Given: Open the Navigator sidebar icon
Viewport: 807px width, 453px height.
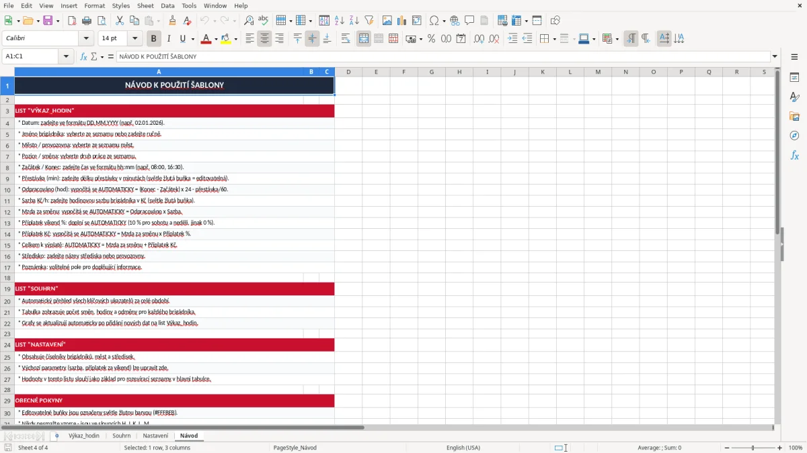Looking at the screenshot, I should click(x=794, y=136).
